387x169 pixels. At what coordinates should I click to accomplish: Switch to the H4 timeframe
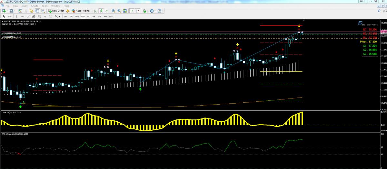tap(94, 16)
